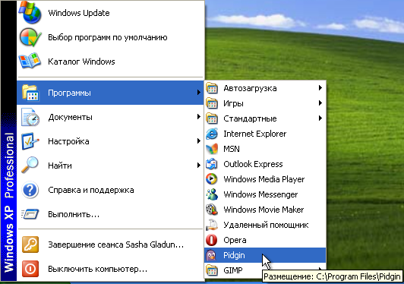This screenshot has width=404, height=284.
Task: Click the Выключить компьютер text
Action: pyautogui.click(x=98, y=269)
